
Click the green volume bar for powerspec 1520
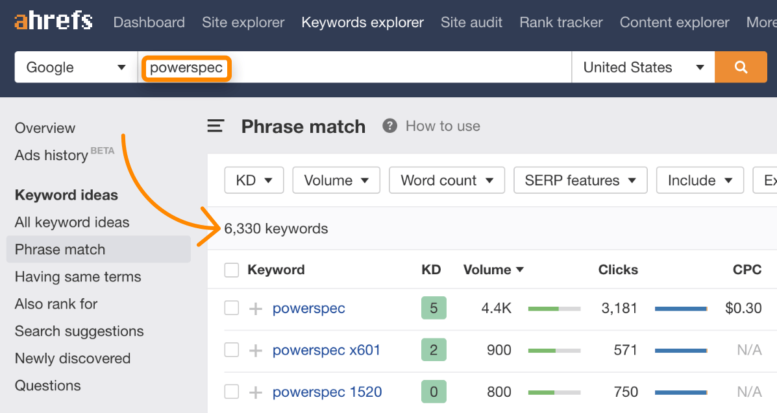pos(554,392)
